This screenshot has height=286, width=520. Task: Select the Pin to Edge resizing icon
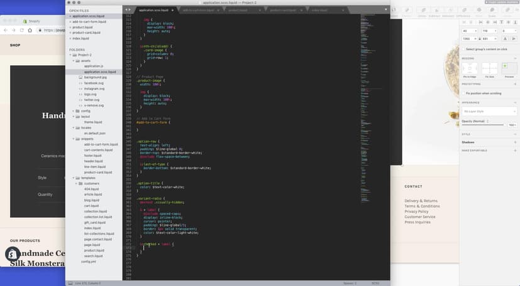point(470,68)
